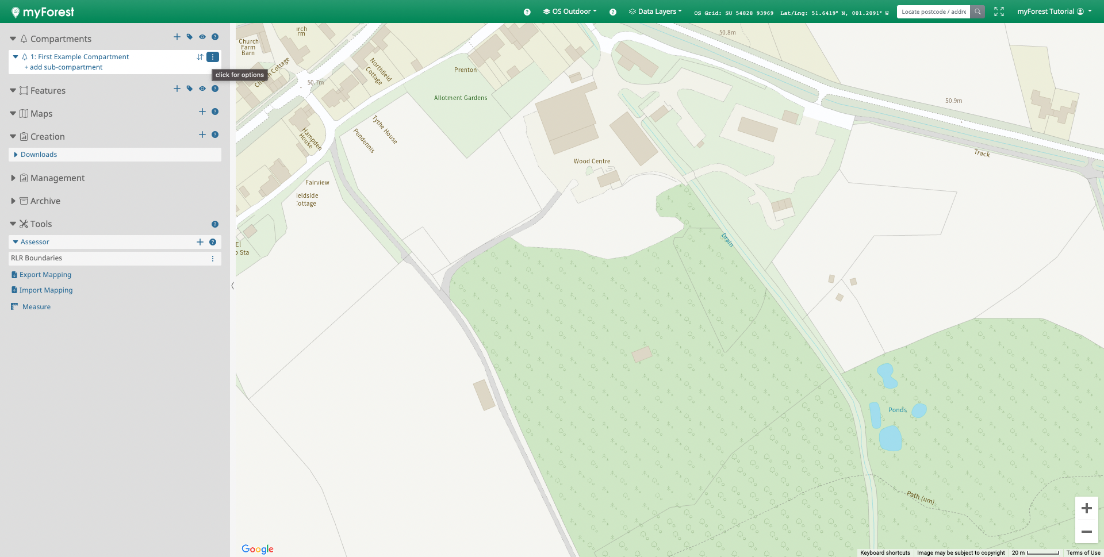This screenshot has height=557, width=1104.
Task: Open options menu for First Example Compartment
Action: pyautogui.click(x=213, y=57)
